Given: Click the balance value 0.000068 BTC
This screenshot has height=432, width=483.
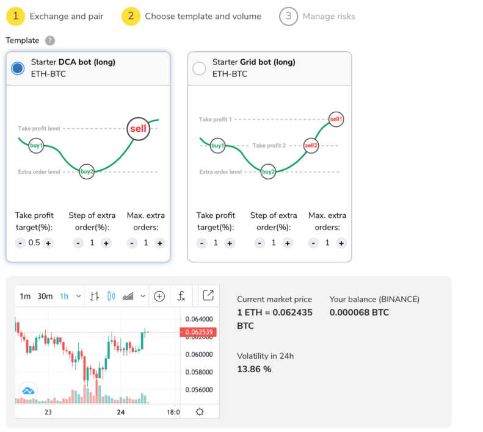Looking at the screenshot, I should [x=359, y=312].
